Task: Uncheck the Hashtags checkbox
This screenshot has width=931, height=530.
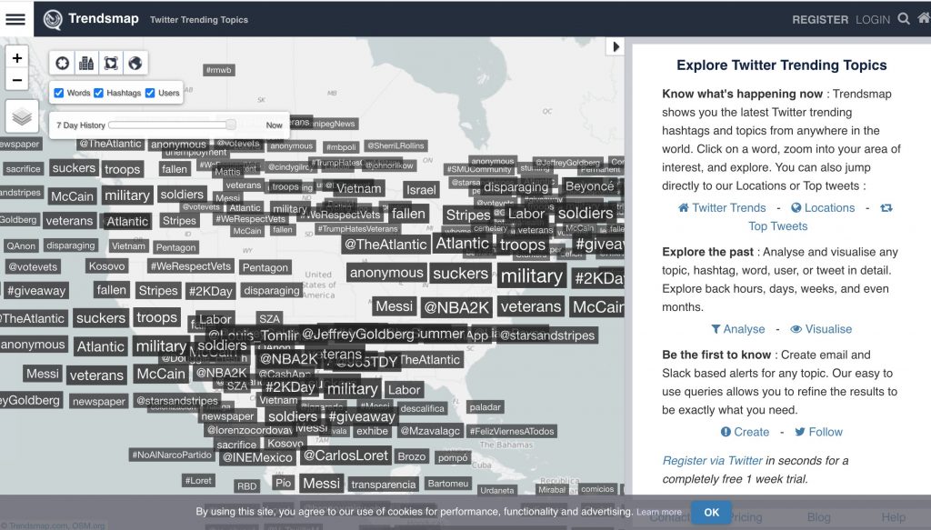Action: point(98,93)
